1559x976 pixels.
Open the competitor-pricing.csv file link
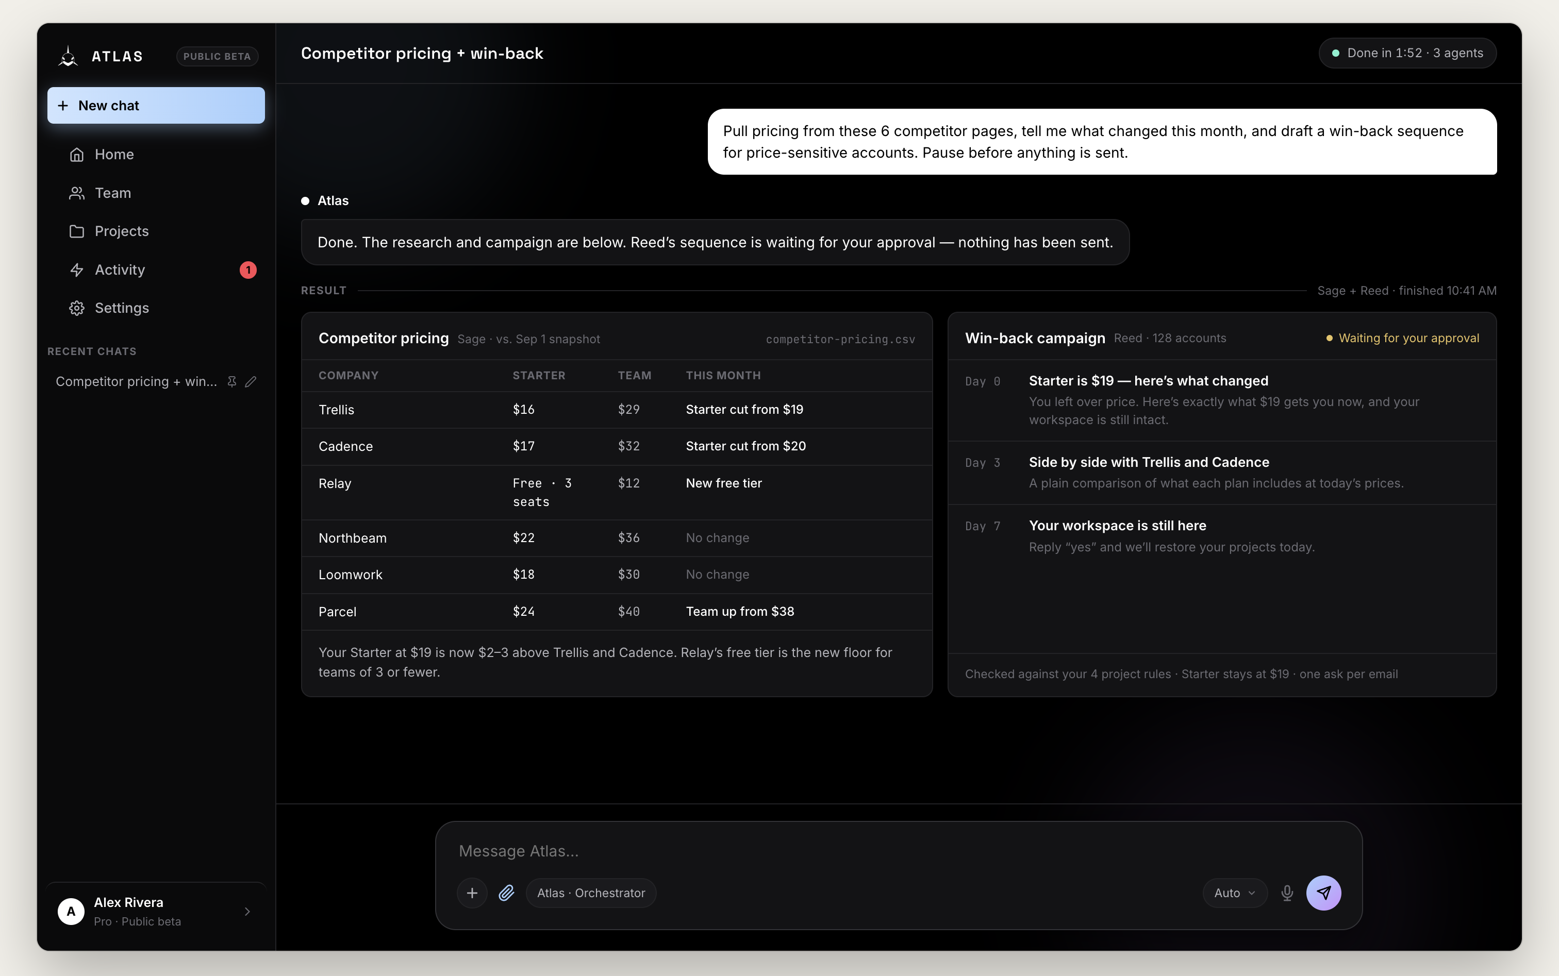tap(840, 339)
